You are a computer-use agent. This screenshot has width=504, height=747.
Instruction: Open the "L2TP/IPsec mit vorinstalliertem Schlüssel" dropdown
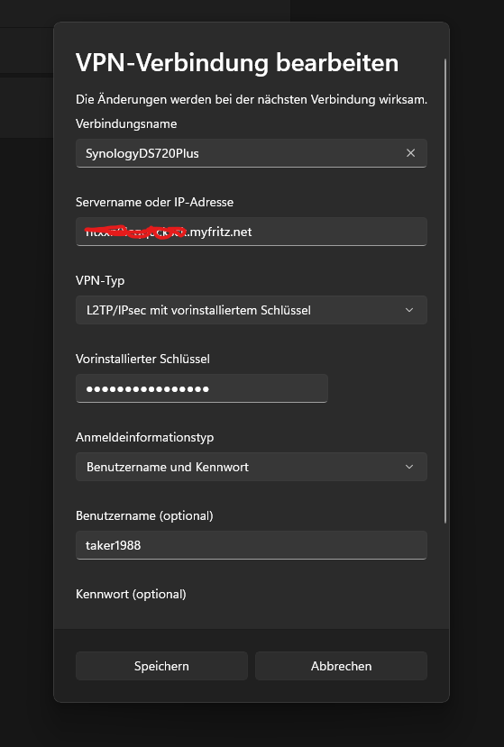pyautogui.click(x=252, y=310)
